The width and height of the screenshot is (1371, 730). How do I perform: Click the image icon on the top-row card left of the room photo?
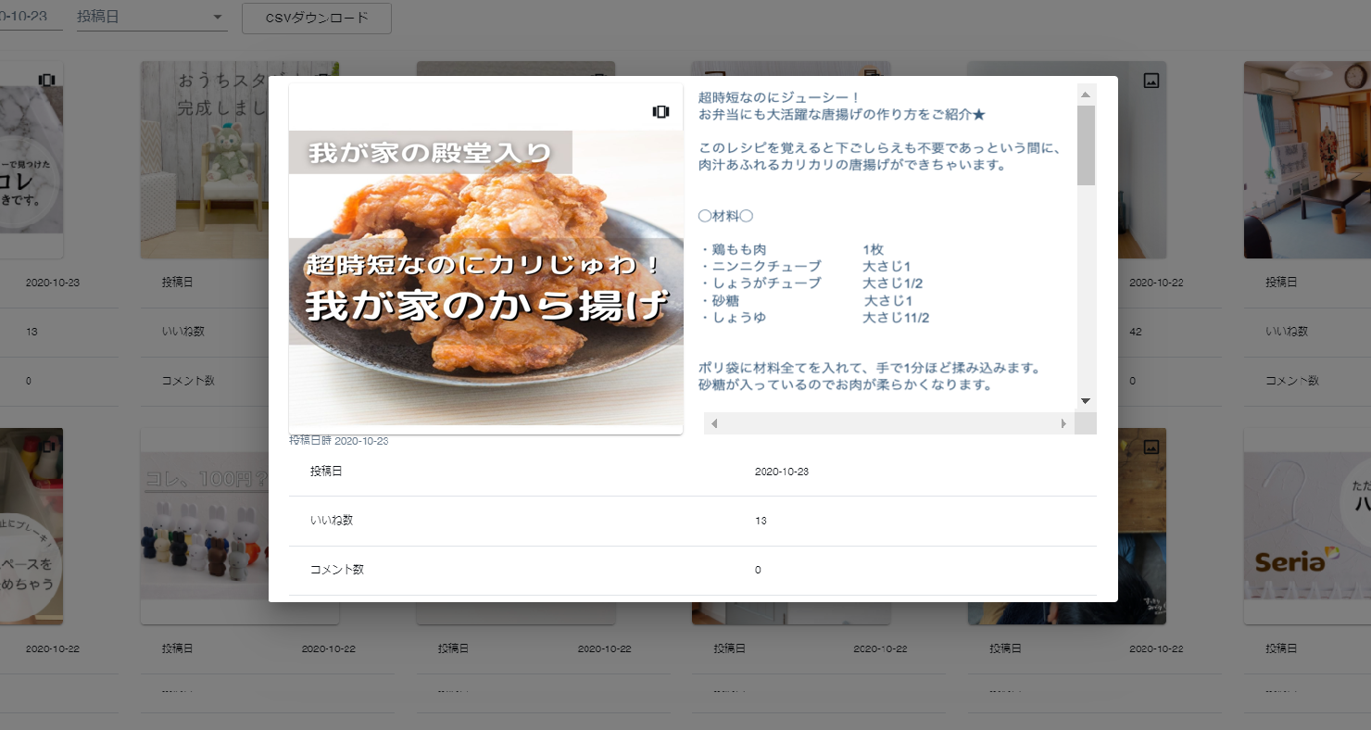click(1151, 81)
